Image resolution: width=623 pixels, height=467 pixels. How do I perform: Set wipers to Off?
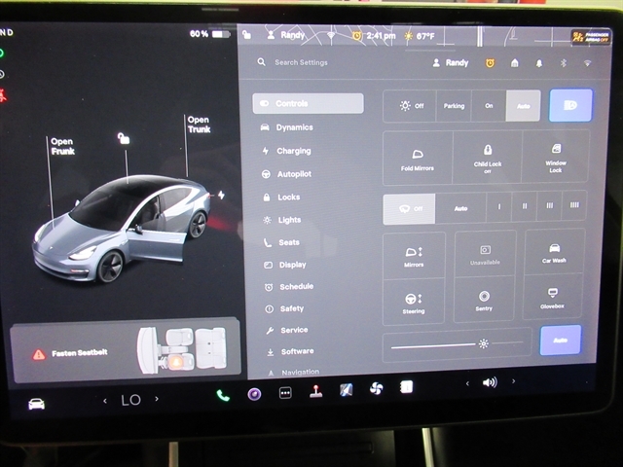click(409, 209)
